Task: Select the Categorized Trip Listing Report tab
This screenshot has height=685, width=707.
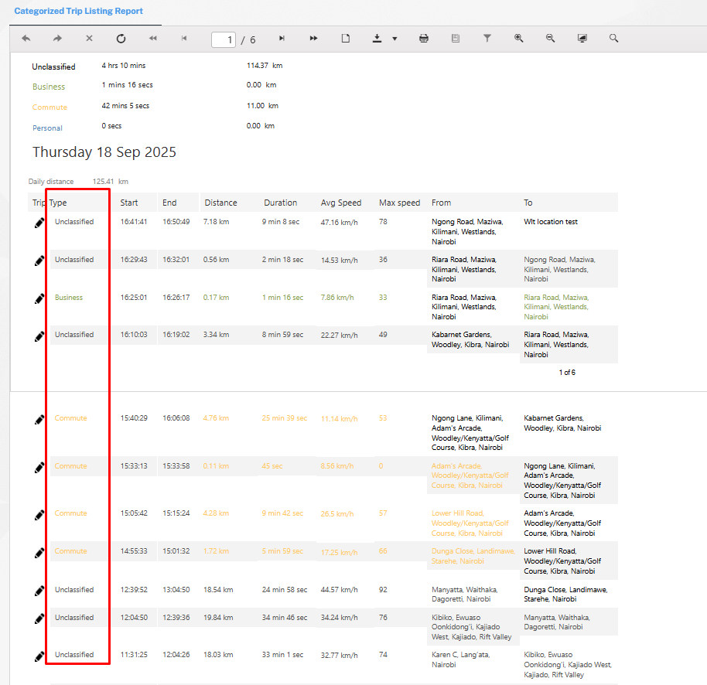Action: [x=78, y=12]
